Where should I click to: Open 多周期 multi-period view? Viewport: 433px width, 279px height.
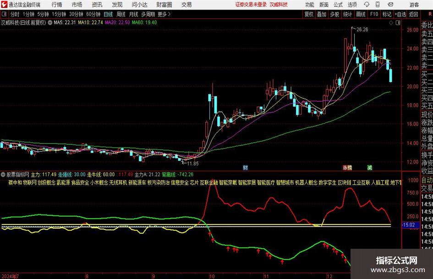[x=148, y=14]
